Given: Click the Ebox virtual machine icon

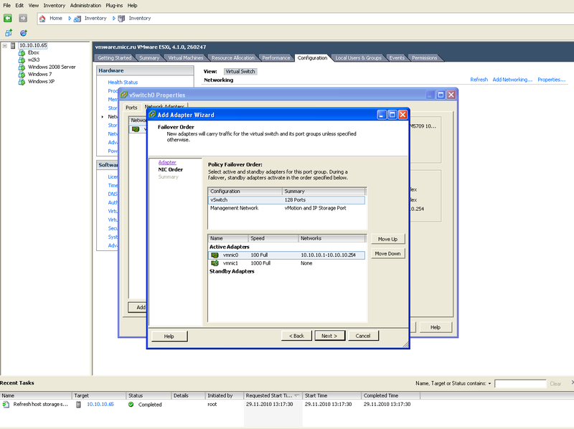Looking at the screenshot, I should (22, 52).
